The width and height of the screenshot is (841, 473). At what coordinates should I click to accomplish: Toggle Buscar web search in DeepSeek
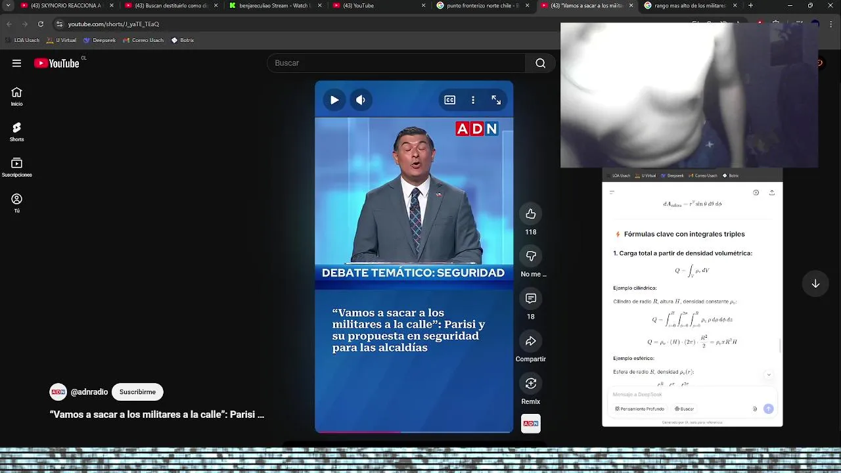[684, 409]
